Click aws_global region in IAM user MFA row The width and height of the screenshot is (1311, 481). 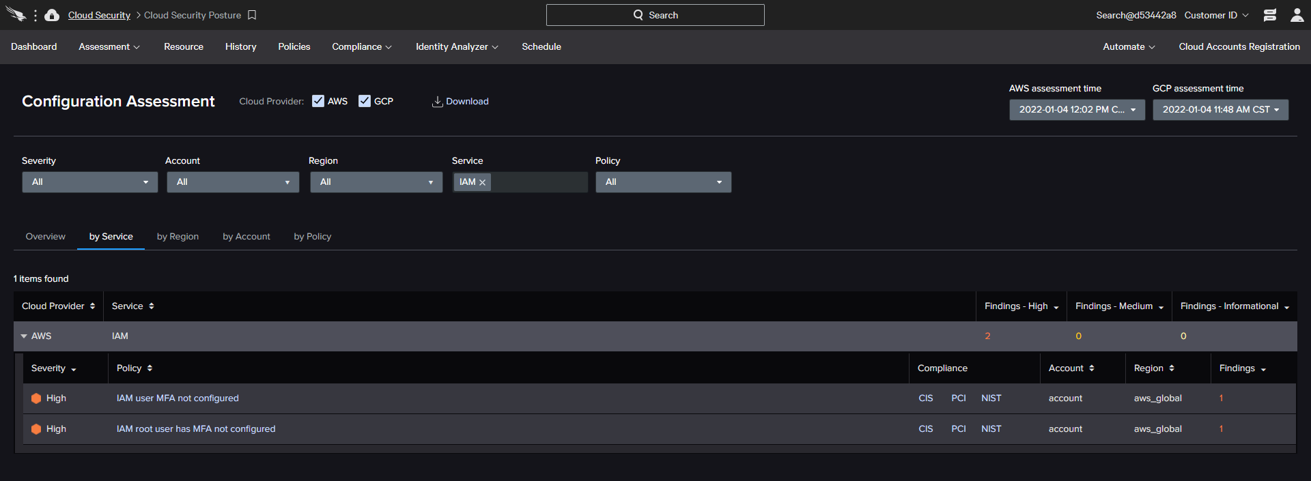point(1158,398)
